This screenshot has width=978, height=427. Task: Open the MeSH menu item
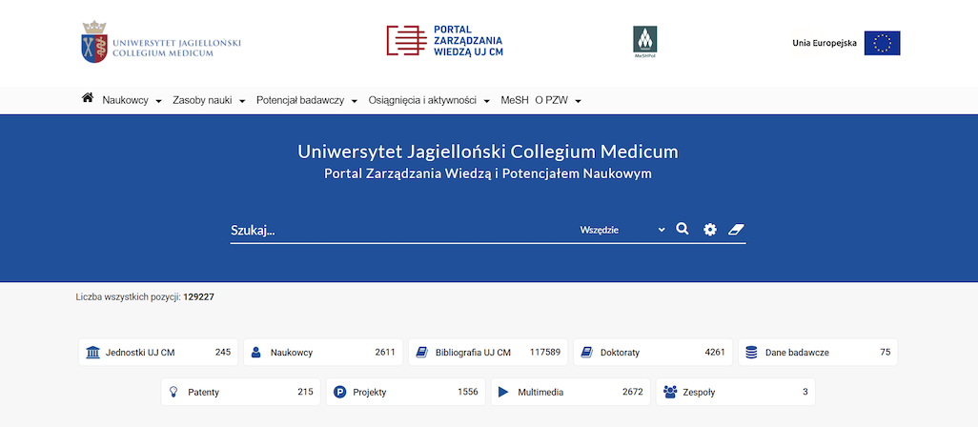pos(515,100)
